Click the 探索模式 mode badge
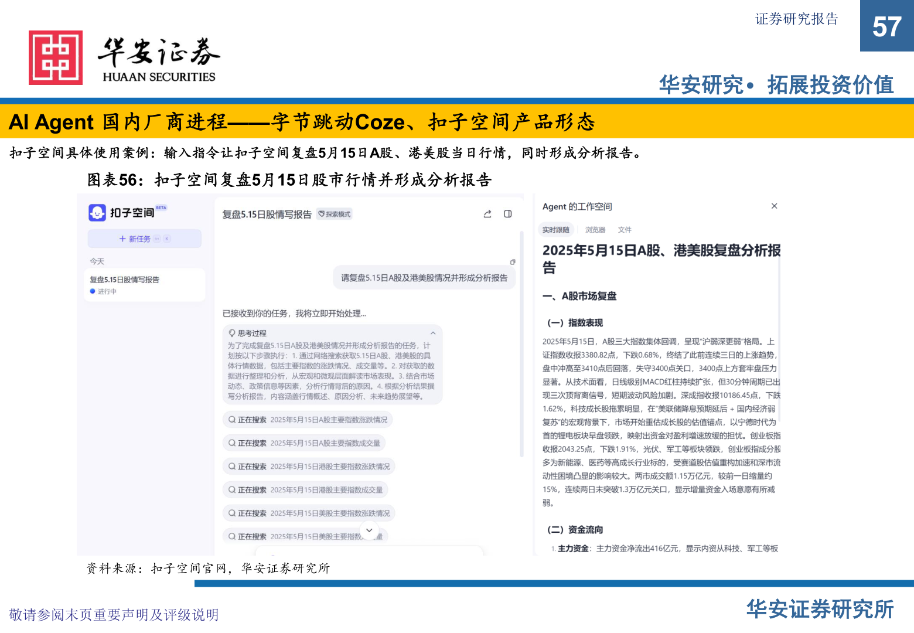Image resolution: width=914 pixels, height=633 pixels. (x=335, y=214)
